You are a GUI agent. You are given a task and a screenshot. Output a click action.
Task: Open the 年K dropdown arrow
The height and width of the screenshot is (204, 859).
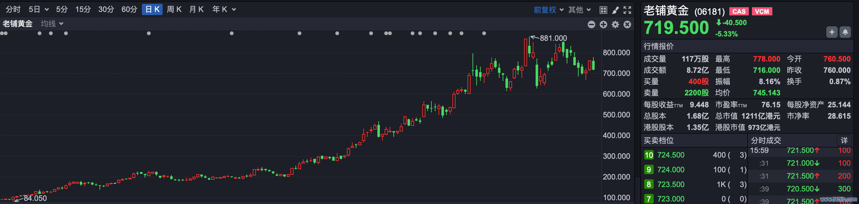(234, 9)
